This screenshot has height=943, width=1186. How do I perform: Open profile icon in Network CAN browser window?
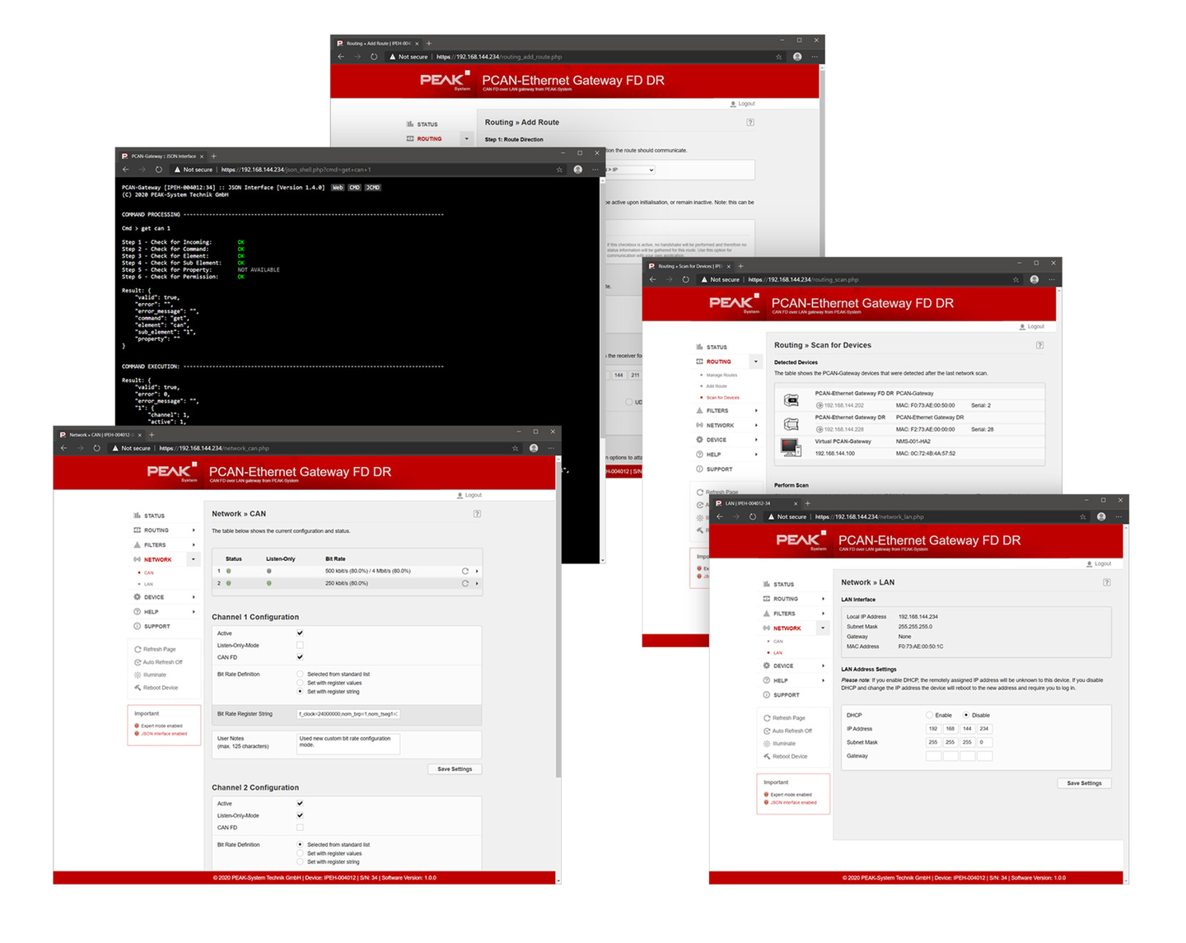tap(534, 448)
